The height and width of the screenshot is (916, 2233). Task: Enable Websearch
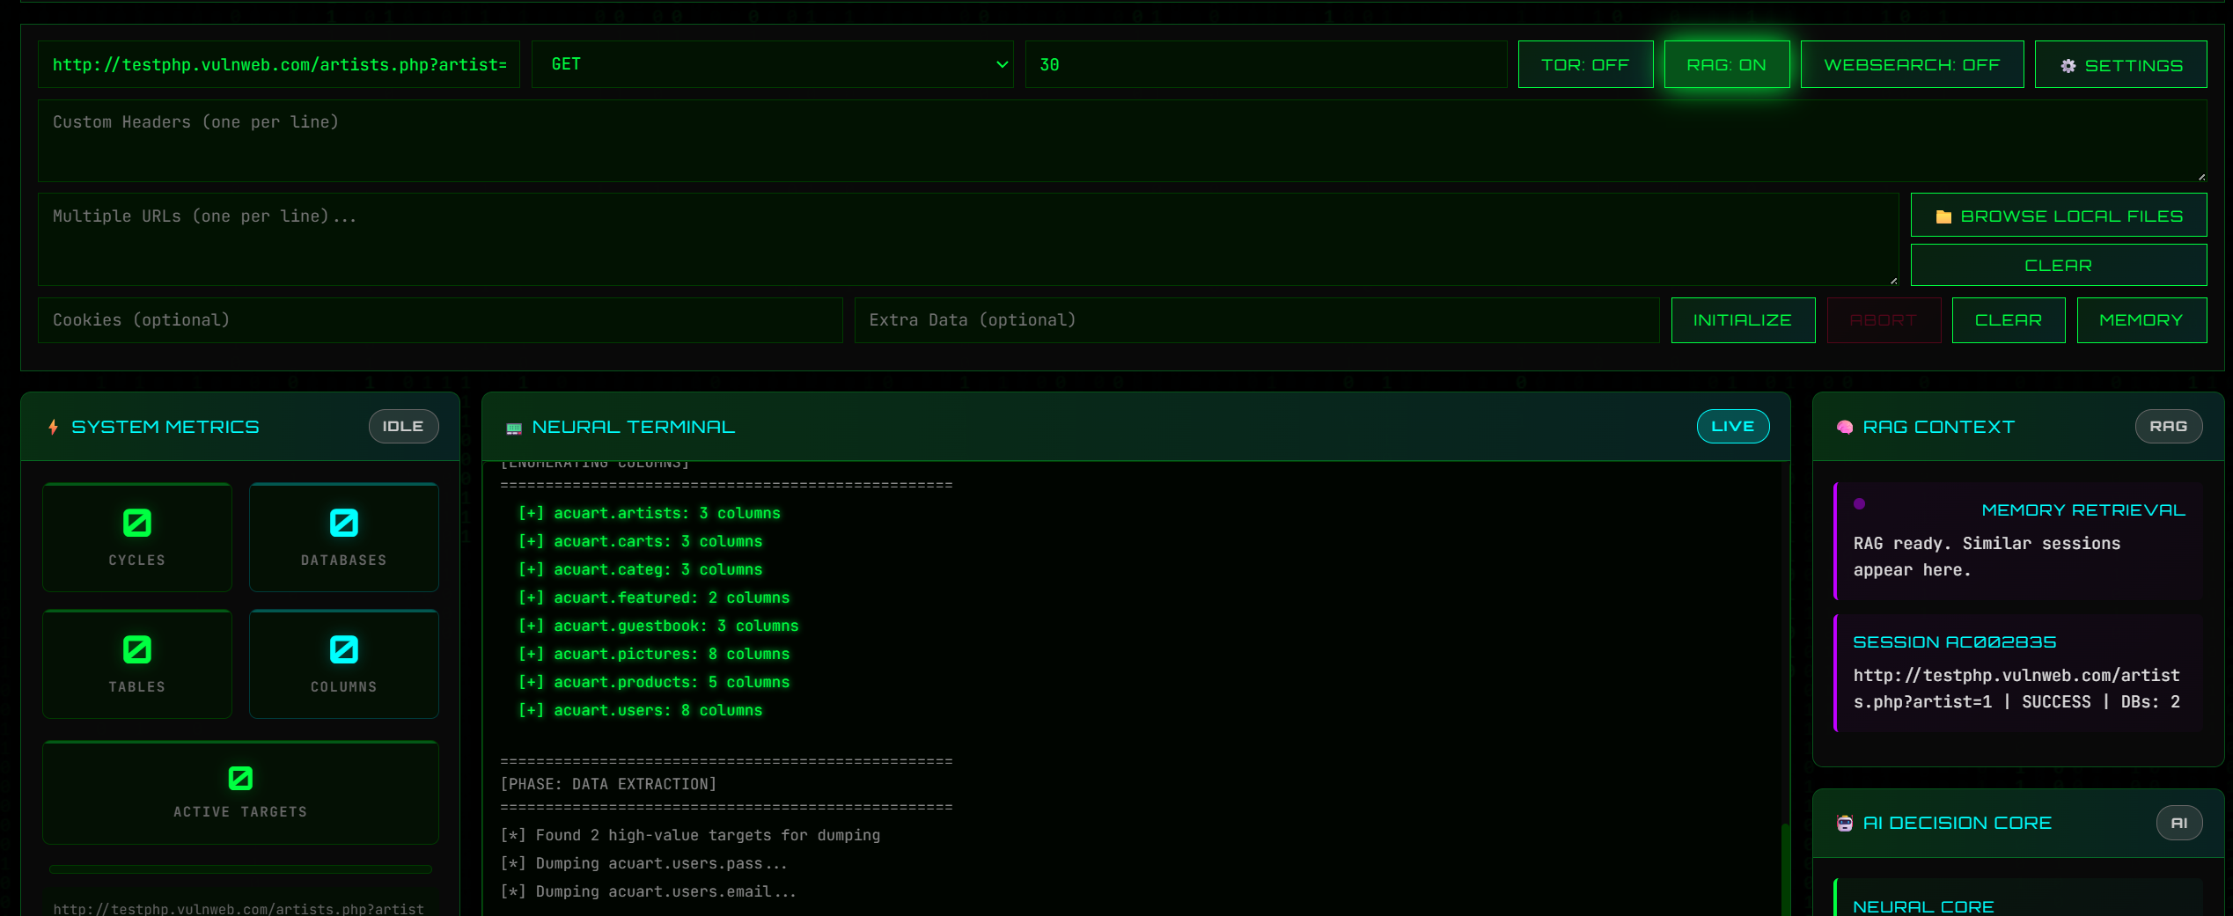(x=1913, y=64)
